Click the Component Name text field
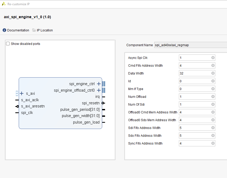Screen dimensions: 227x178 point(190,45)
